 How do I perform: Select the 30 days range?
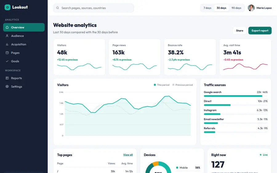click(x=221, y=8)
